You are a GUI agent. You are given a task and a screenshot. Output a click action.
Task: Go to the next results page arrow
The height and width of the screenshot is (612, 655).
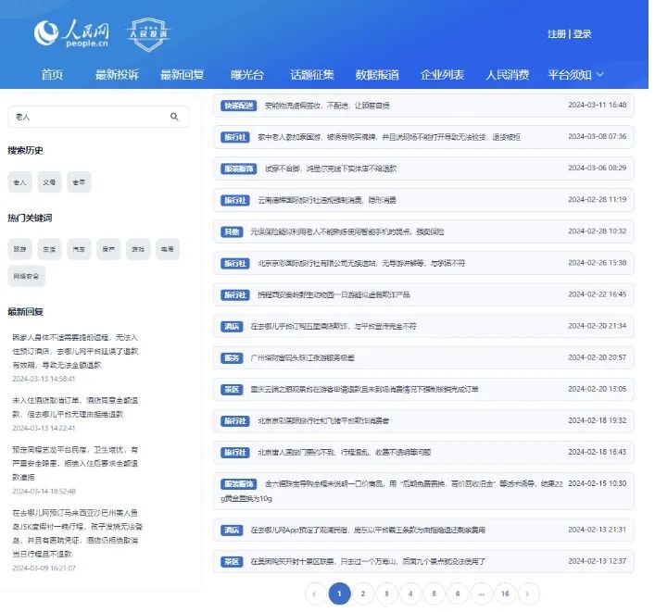528,593
